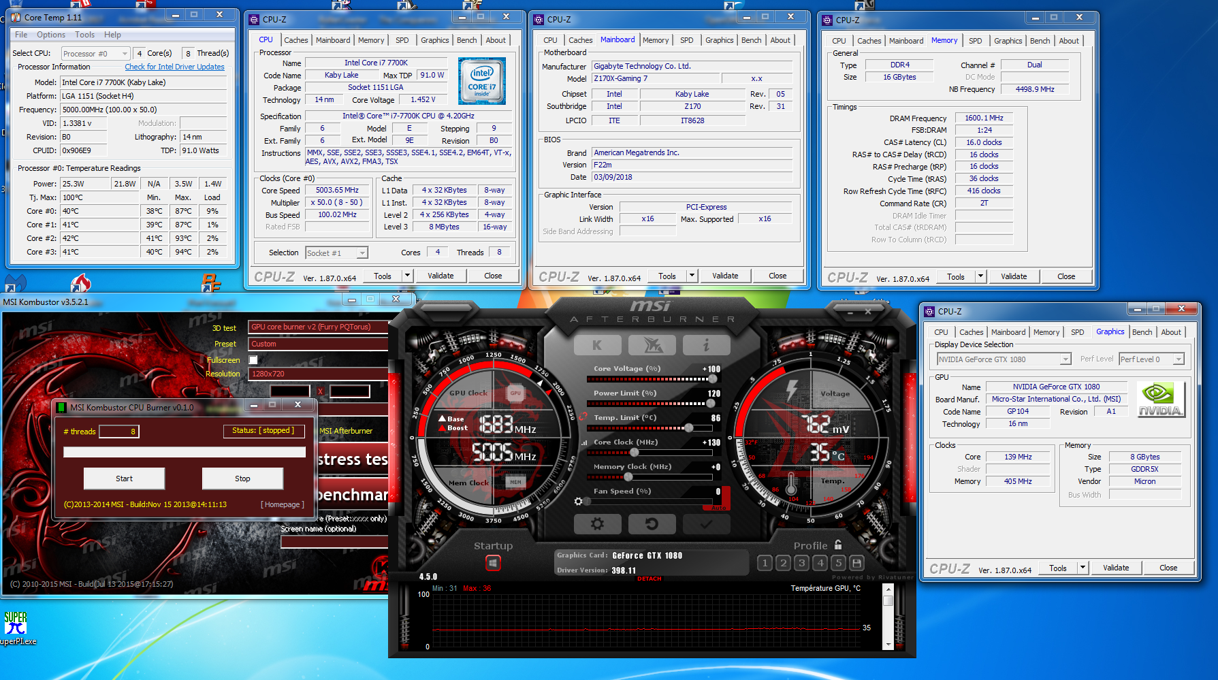Open the Display Device Selection dropdown
Screen dimensions: 1218x680
point(1004,359)
